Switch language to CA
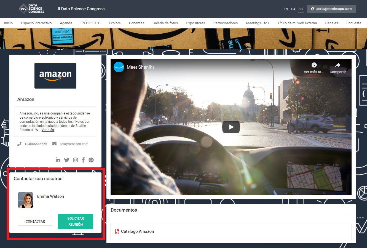 [293, 9]
